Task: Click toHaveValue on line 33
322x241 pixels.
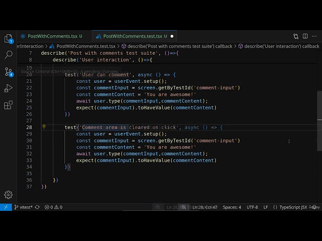Action: (154, 160)
